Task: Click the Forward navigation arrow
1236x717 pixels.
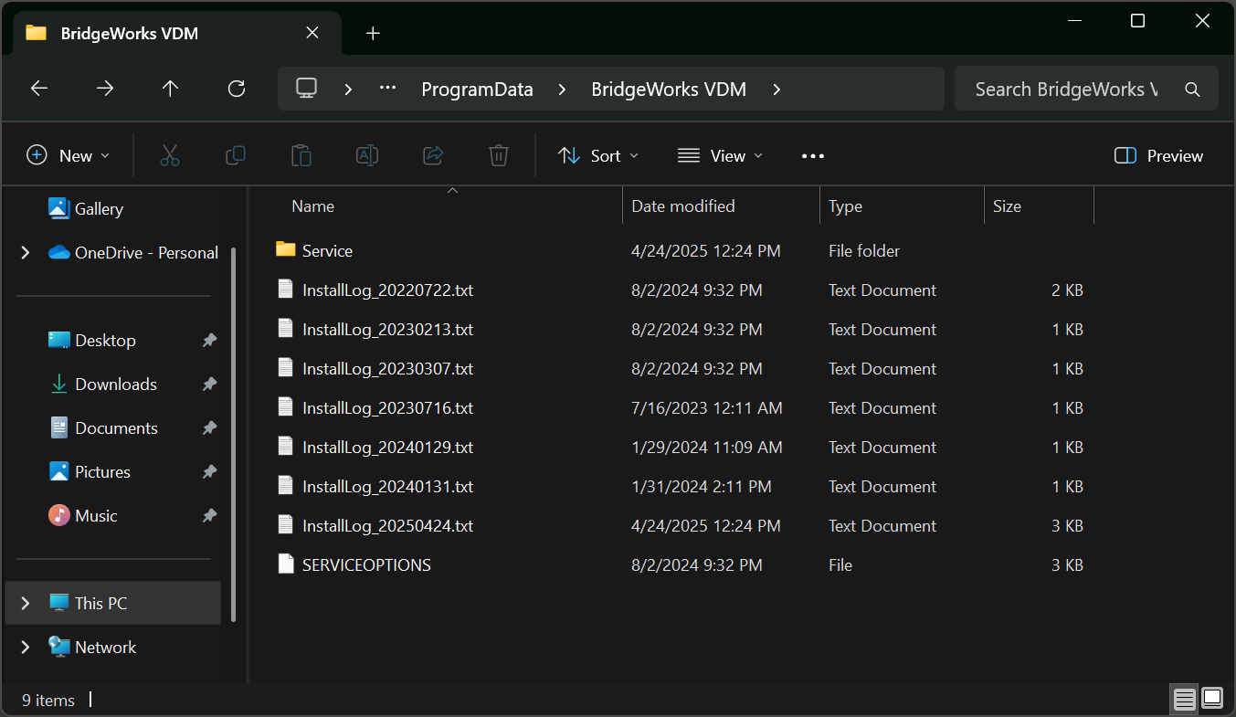Action: click(105, 89)
